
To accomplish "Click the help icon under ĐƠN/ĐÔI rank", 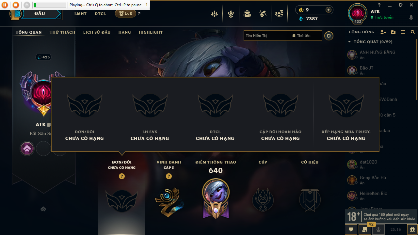I will click(x=122, y=176).
